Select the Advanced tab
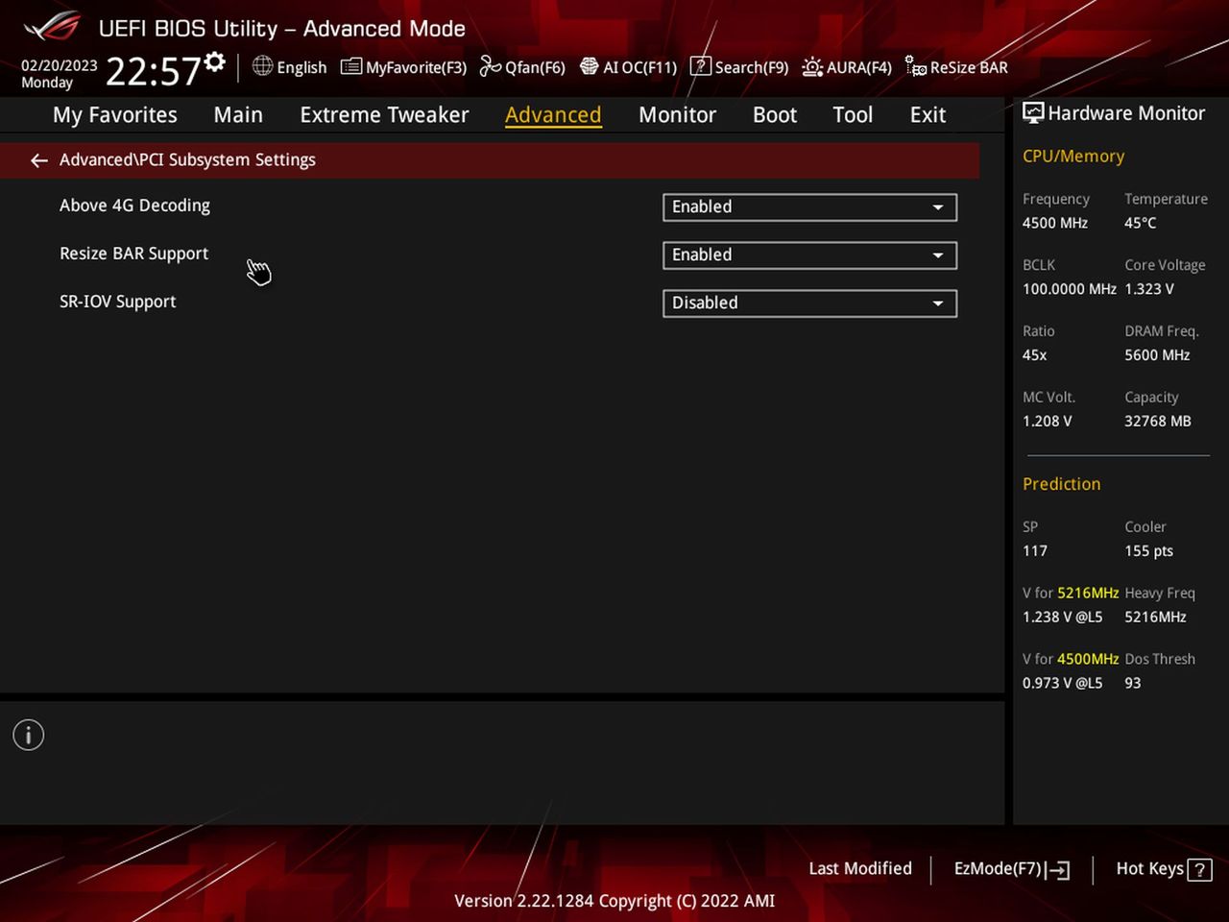This screenshot has width=1229, height=922. (553, 115)
